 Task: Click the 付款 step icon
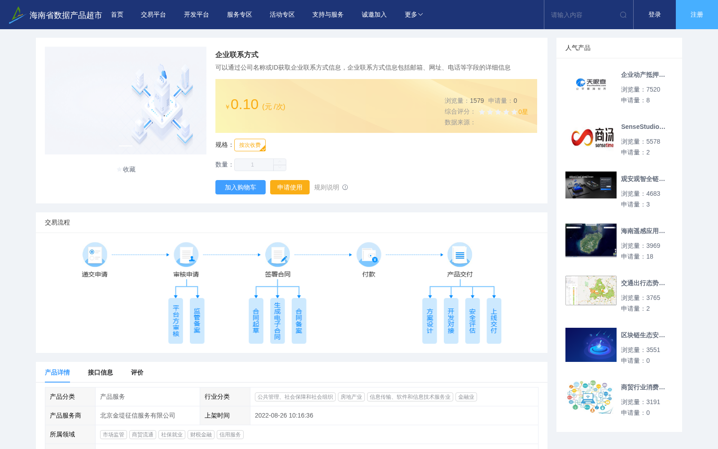[x=369, y=255]
